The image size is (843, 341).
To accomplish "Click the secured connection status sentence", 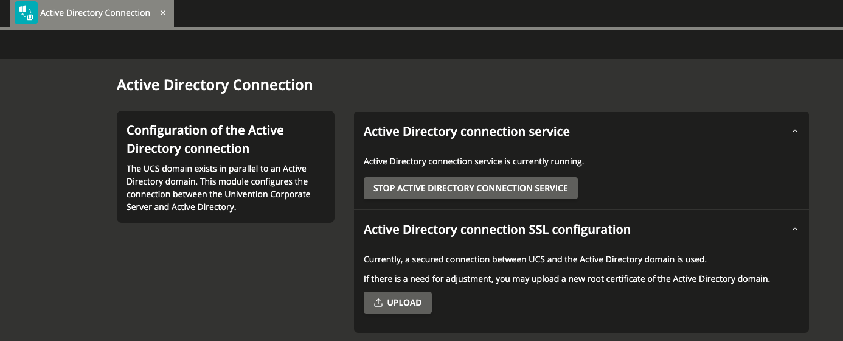I will click(535, 259).
